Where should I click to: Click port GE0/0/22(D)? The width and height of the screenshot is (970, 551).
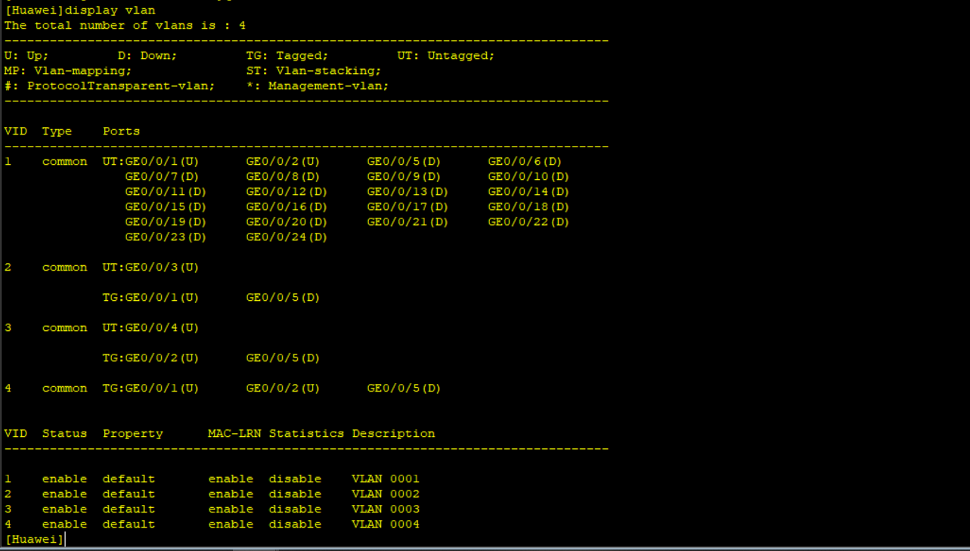pos(528,221)
